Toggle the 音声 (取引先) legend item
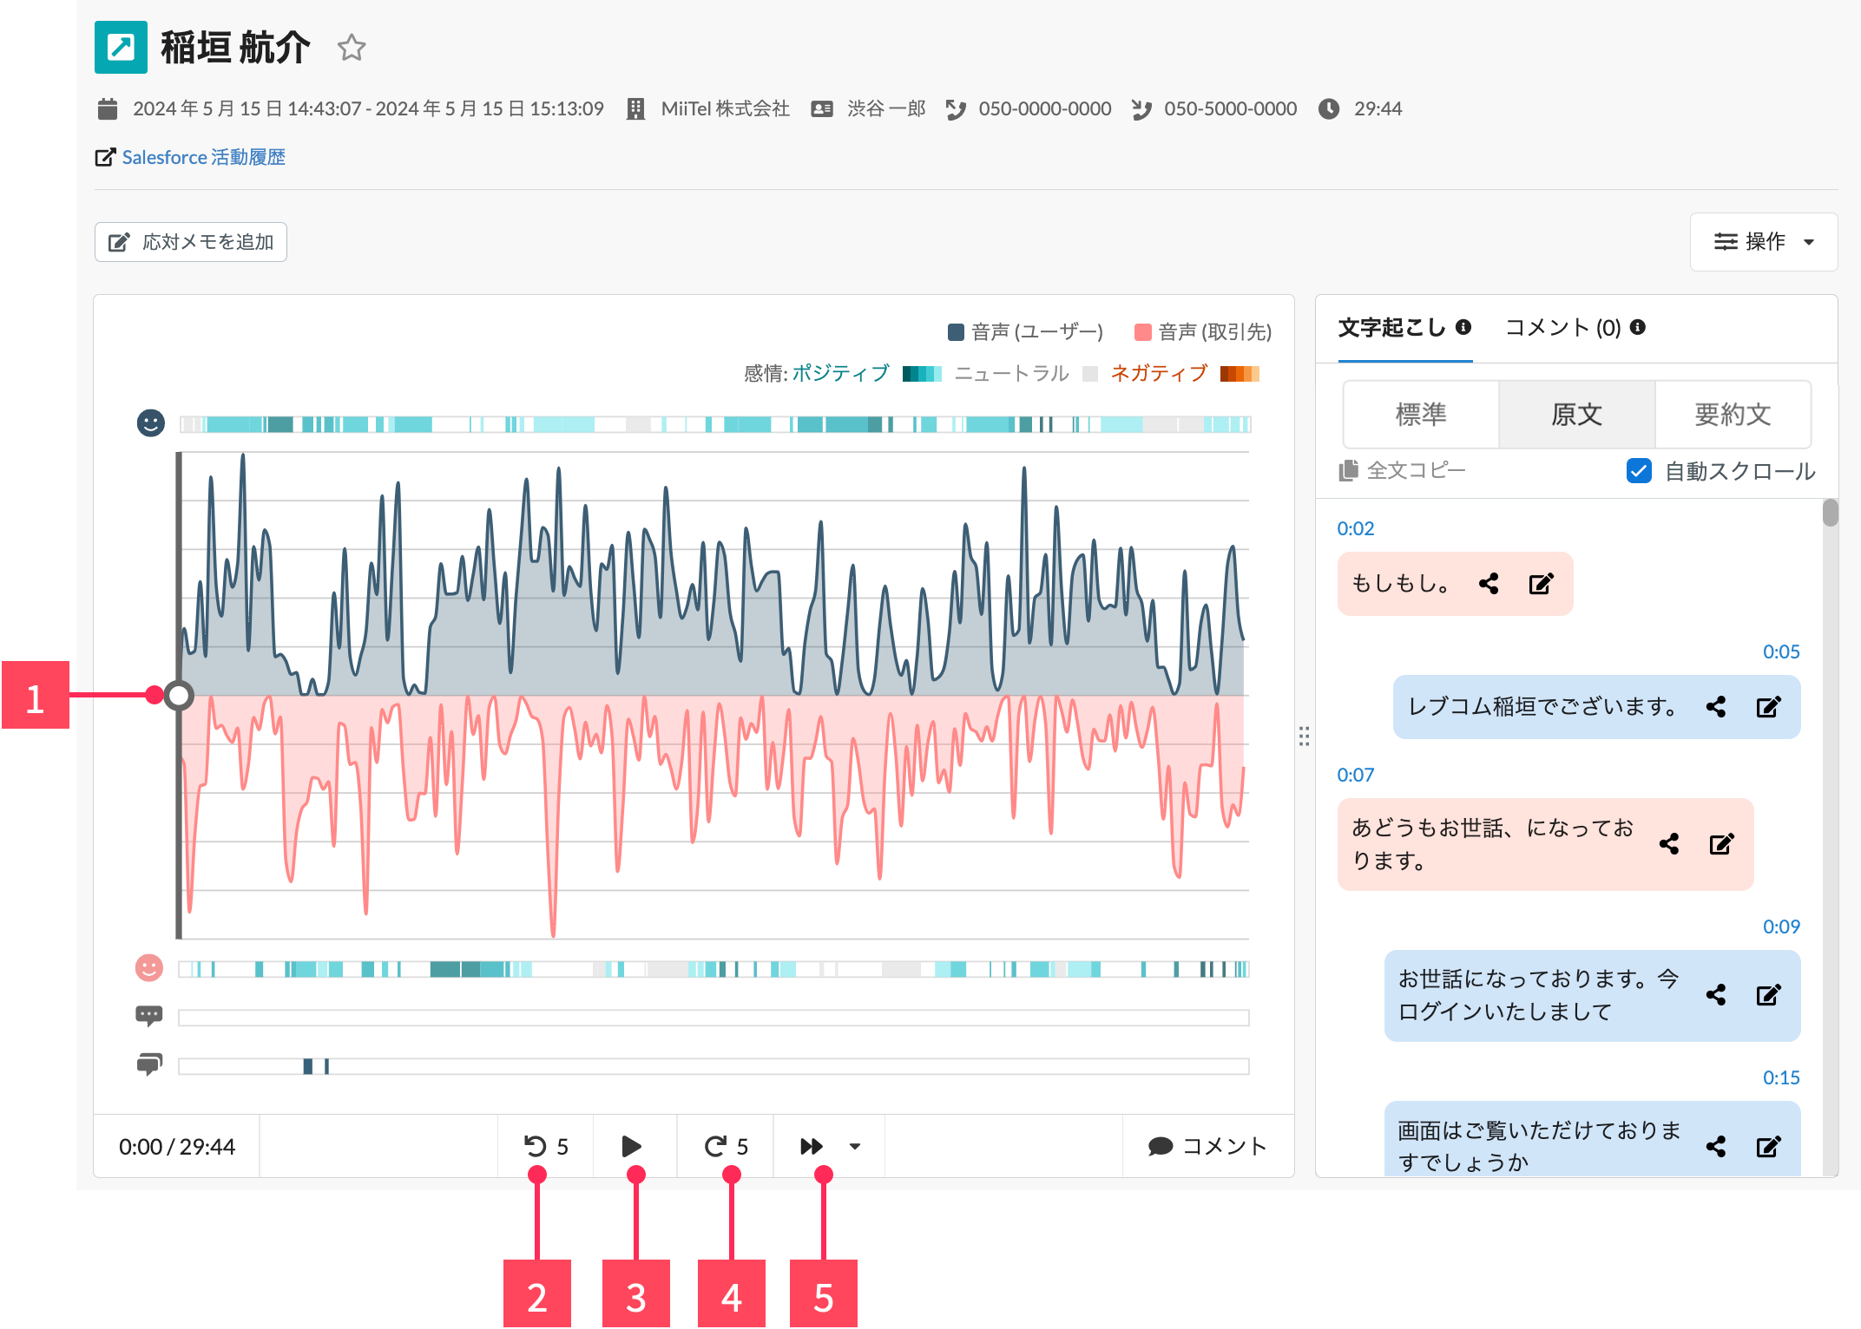Image resolution: width=1861 pixels, height=1329 pixels. [1203, 331]
